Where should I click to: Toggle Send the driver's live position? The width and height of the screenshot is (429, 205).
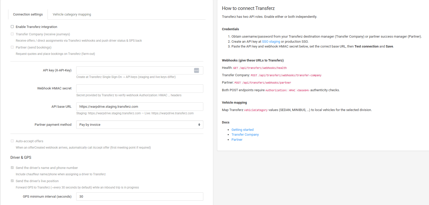pyautogui.click(x=12, y=181)
